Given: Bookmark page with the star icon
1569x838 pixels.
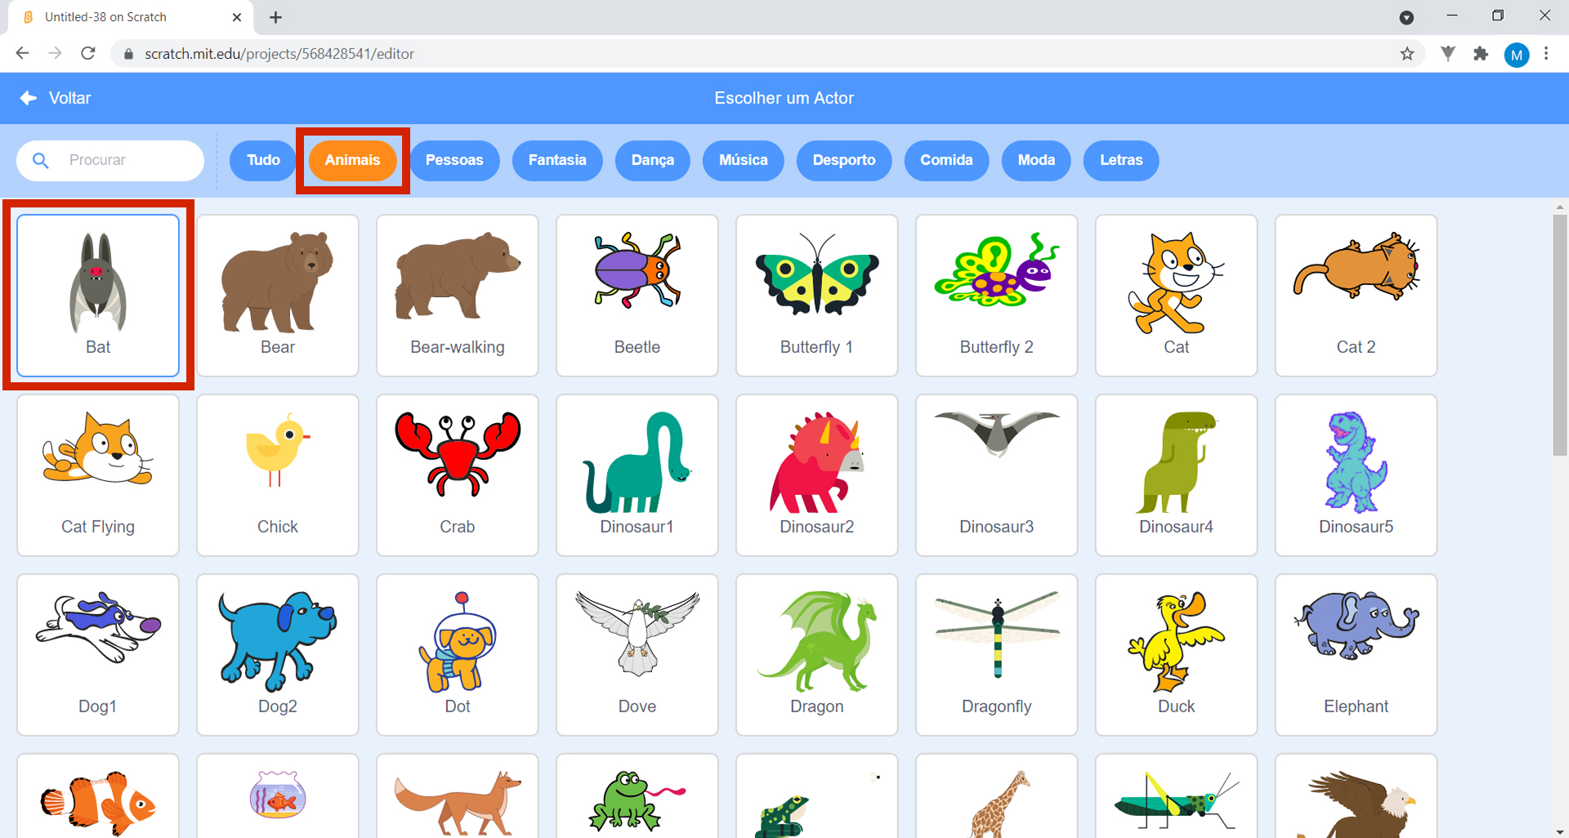Looking at the screenshot, I should [1407, 54].
